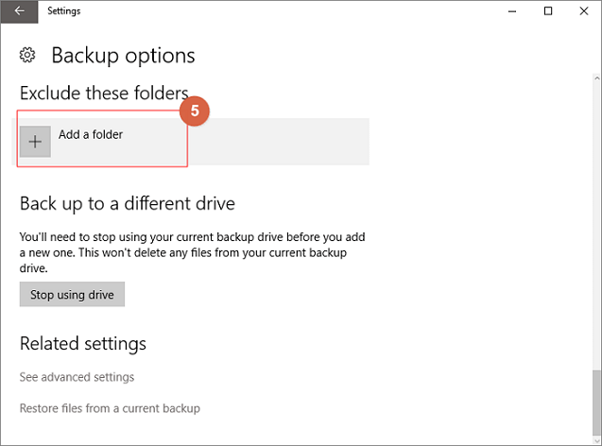The height and width of the screenshot is (446, 602).
Task: Click the Related settings heading
Action: (x=83, y=344)
